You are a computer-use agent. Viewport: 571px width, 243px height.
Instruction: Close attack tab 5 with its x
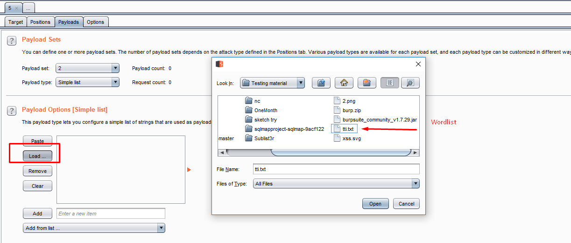pos(17,8)
